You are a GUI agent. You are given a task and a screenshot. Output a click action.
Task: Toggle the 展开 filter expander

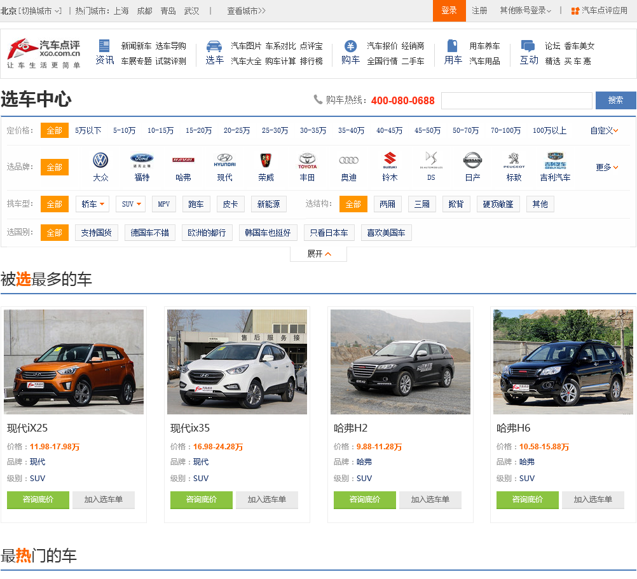[318, 254]
